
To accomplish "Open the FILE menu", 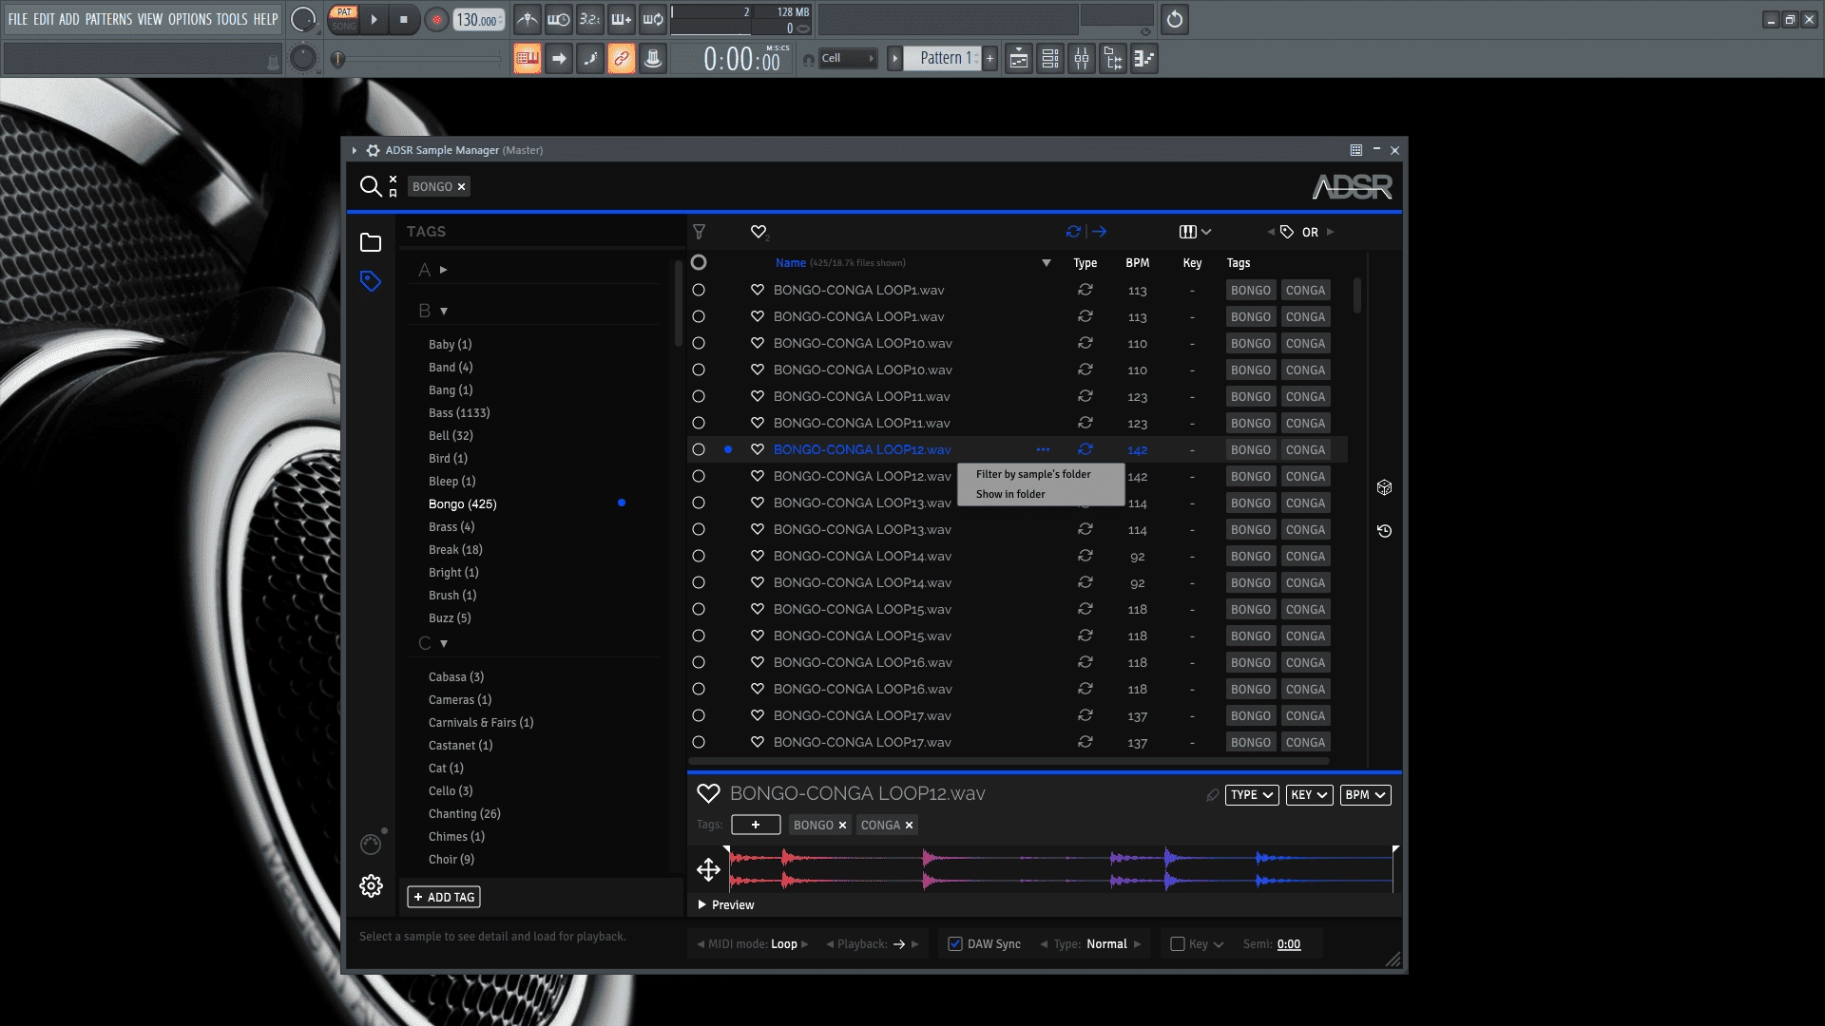I will click(18, 19).
